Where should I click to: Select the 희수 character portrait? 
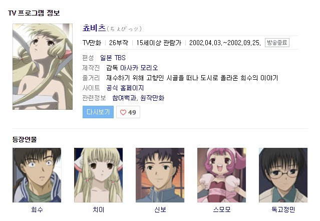(x=37, y=175)
